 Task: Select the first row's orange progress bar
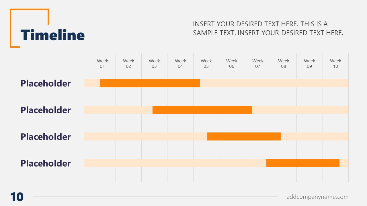click(150, 83)
